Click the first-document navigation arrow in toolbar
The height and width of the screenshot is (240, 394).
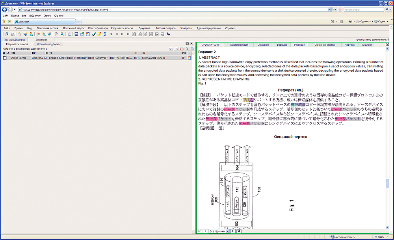(111, 34)
